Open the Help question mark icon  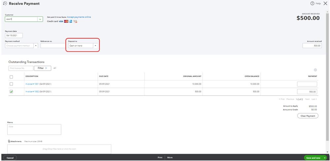[312, 4]
